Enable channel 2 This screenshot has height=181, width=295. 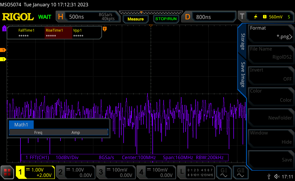coord(75,172)
